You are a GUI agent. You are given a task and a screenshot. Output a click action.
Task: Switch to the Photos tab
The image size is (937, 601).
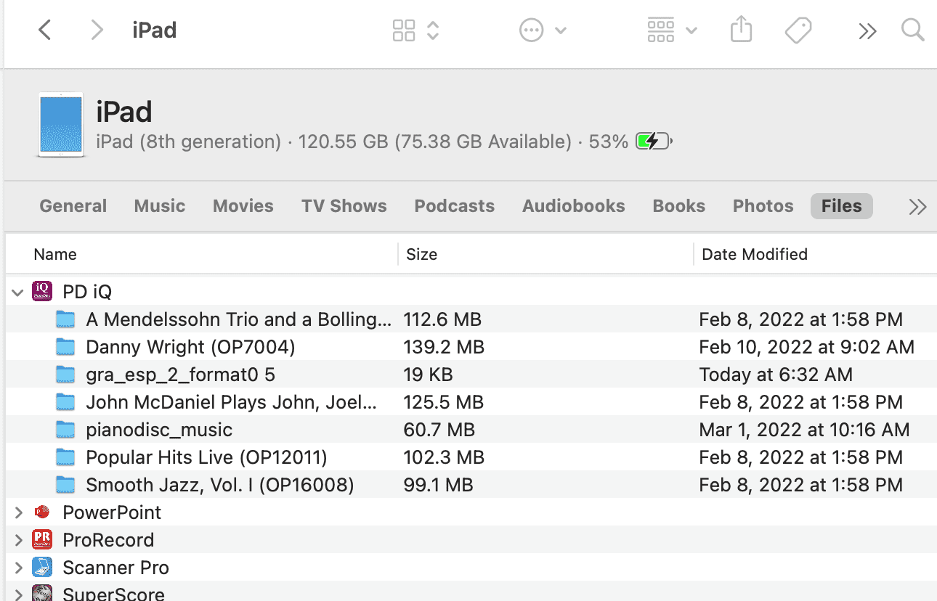763,206
